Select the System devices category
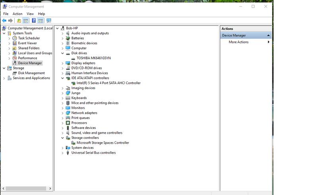 click(x=82, y=148)
